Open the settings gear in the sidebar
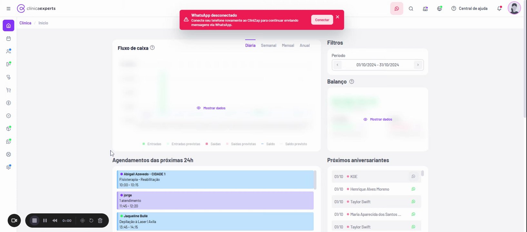Viewport: 527px width, 232px height. [8, 167]
